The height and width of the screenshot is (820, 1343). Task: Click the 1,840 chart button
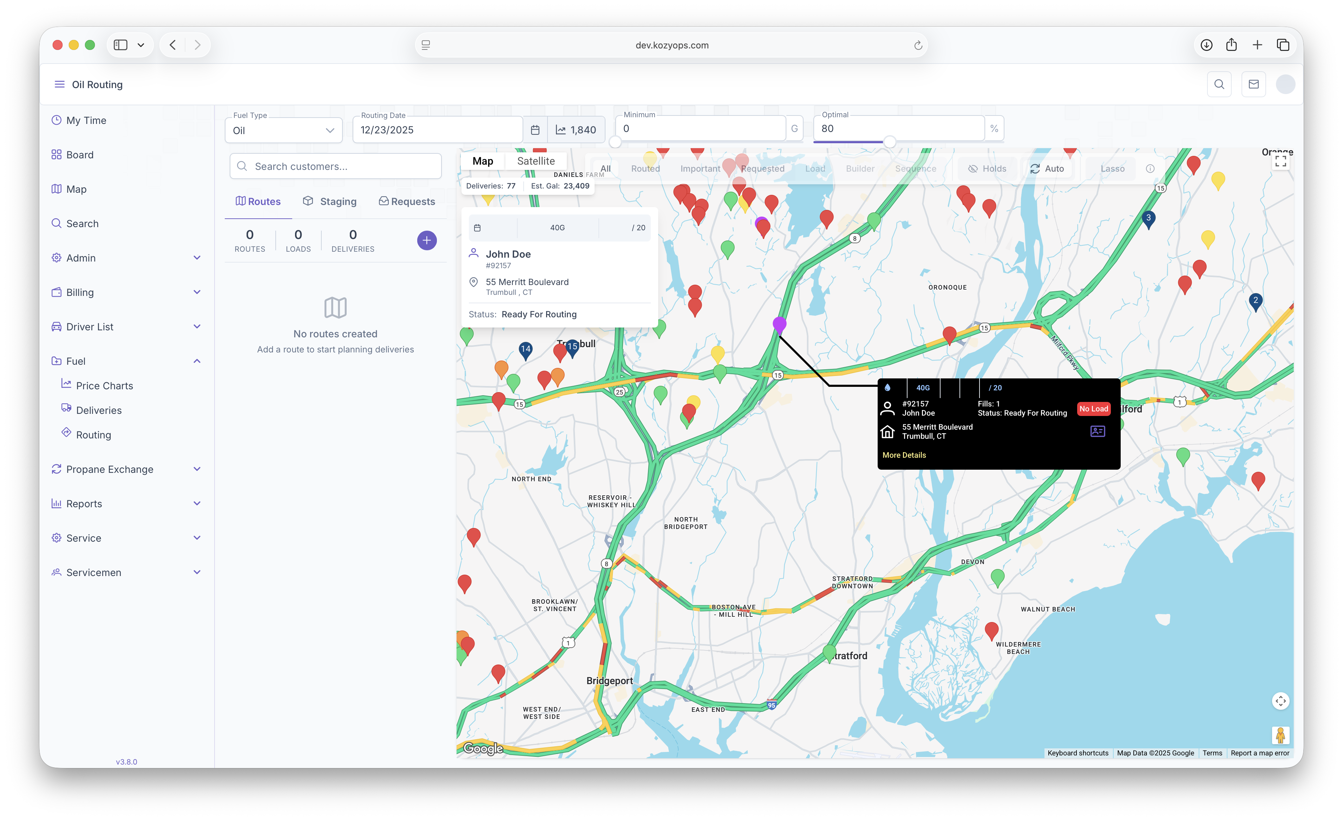tap(576, 130)
